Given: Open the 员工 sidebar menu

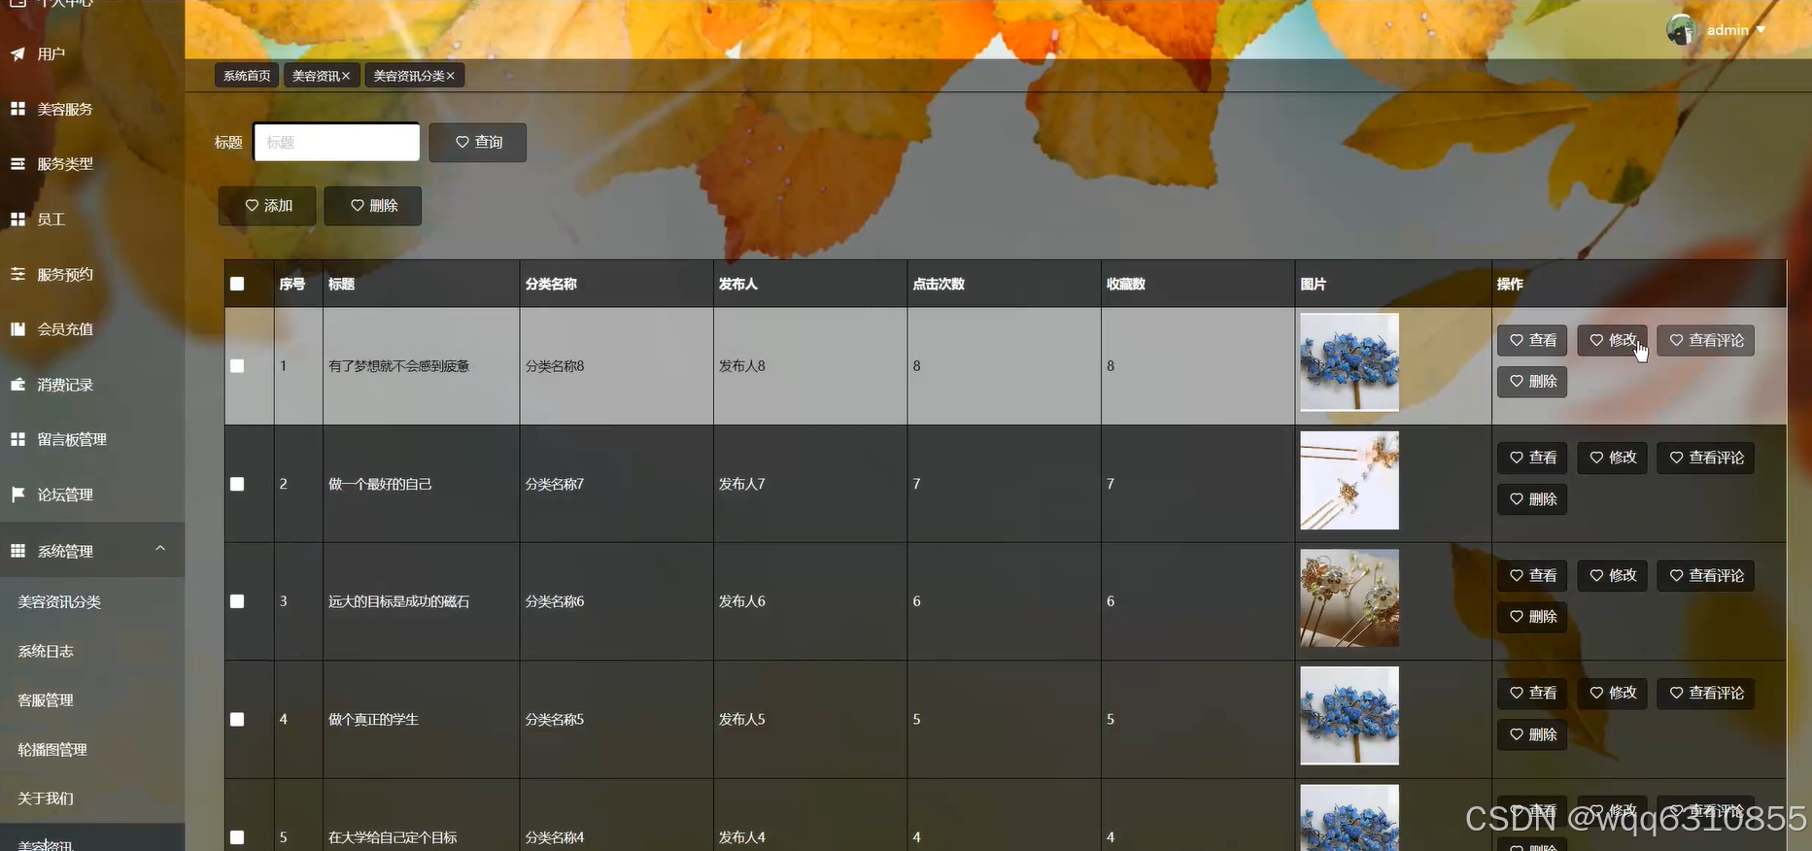Looking at the screenshot, I should click(92, 220).
